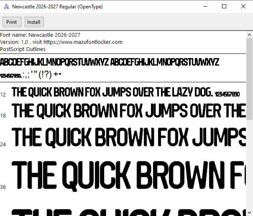Click the 18 point size label
This screenshot has height=216, width=253.
click(x=3, y=116)
